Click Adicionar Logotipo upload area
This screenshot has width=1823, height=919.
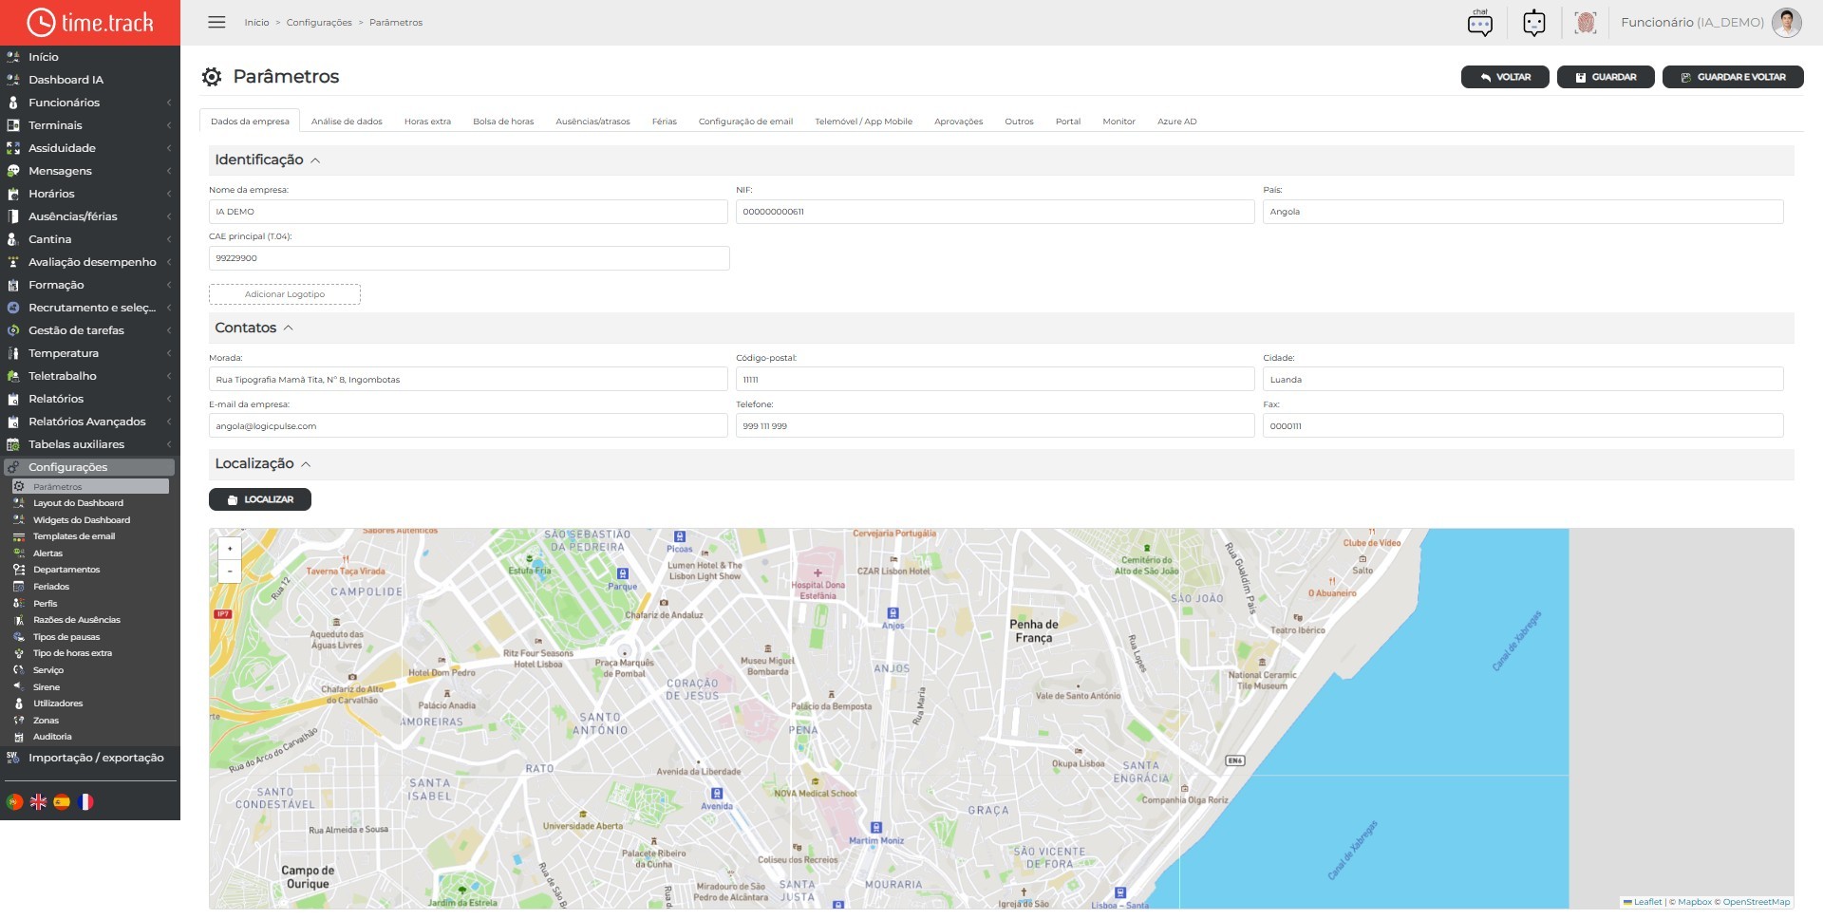pyautogui.click(x=285, y=294)
